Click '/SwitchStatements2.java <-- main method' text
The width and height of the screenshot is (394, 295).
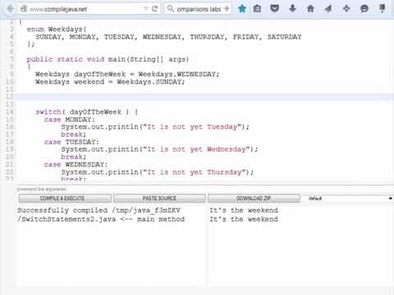pos(101,219)
